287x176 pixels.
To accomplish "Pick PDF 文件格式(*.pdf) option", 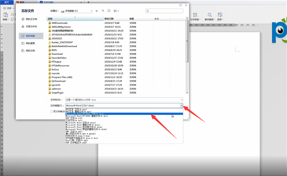I will (124, 143).
